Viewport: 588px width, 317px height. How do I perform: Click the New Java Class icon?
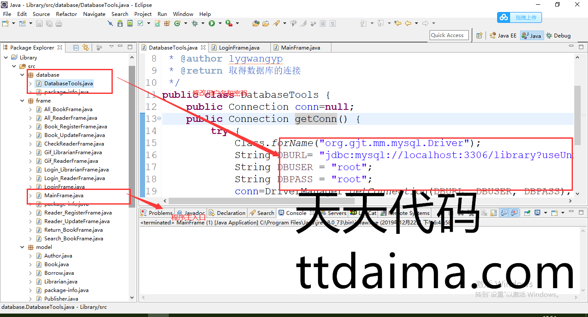177,23
